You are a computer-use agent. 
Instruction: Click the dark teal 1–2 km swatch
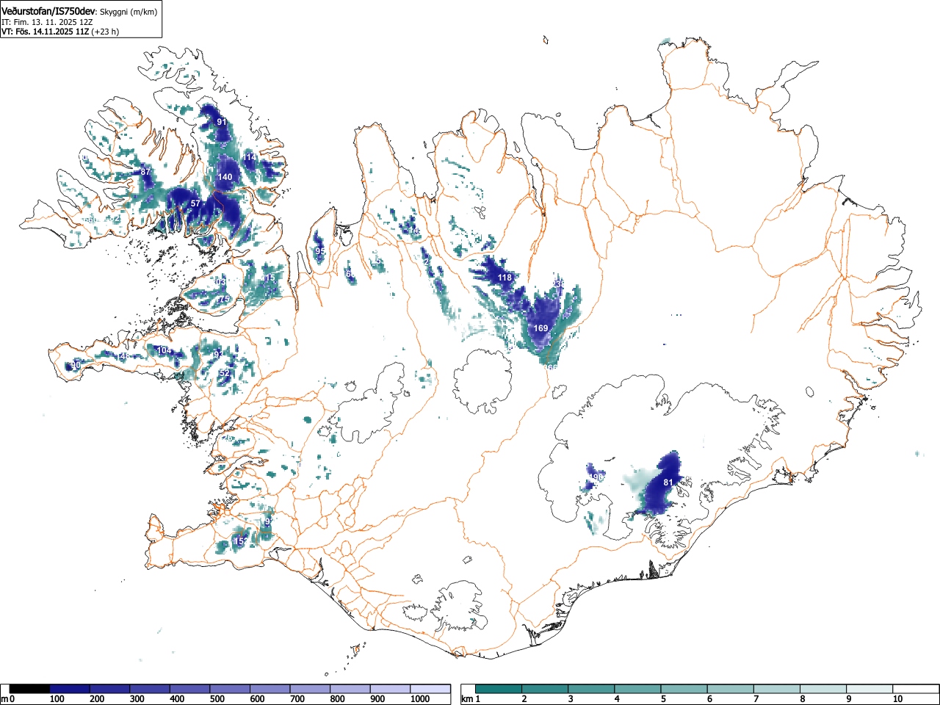pos(499,689)
